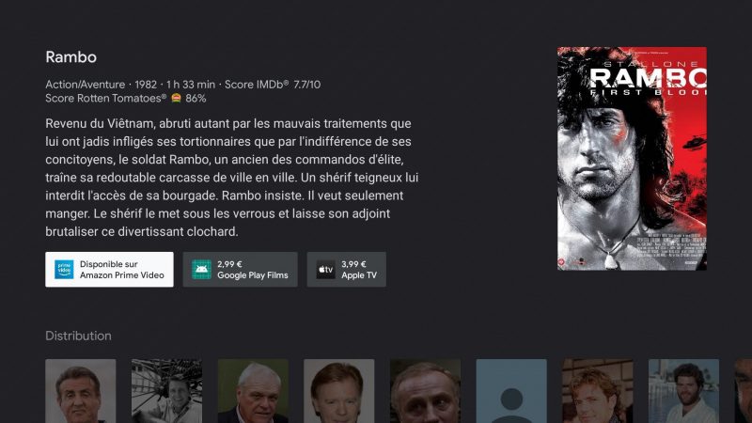Select the fourth cast photo with reddish hair
Screen dimensions: 752x423
tap(339, 391)
